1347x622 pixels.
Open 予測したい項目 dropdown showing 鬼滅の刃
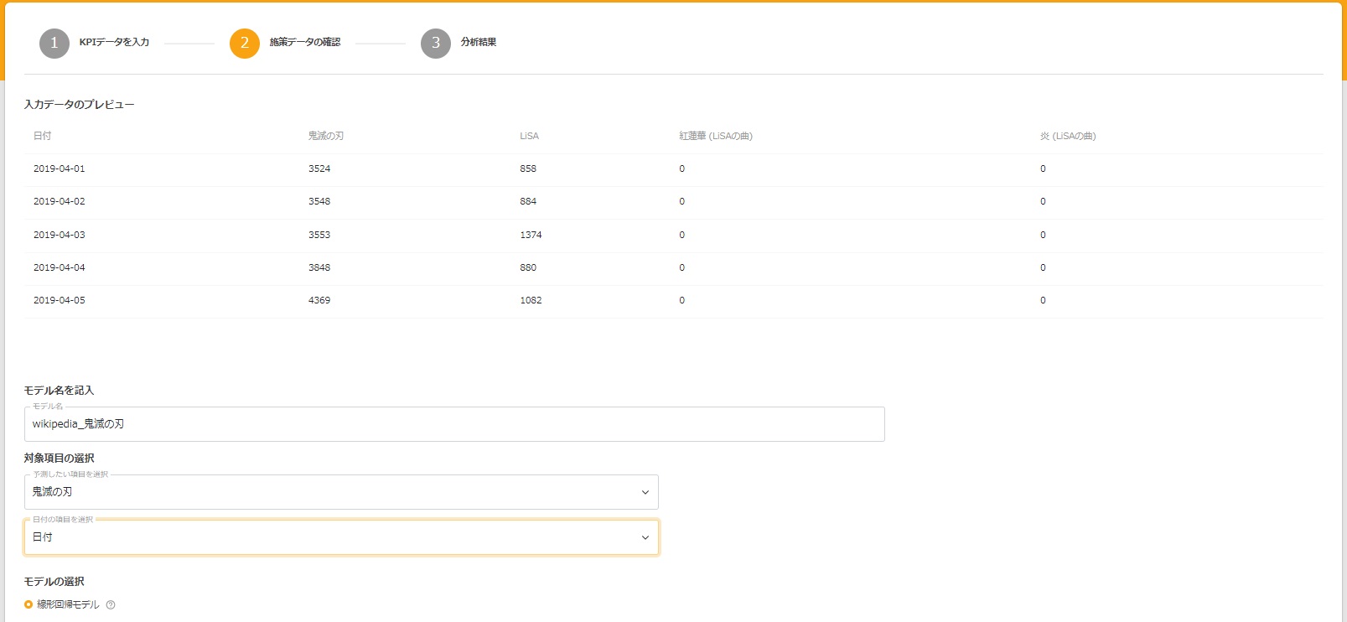[341, 492]
